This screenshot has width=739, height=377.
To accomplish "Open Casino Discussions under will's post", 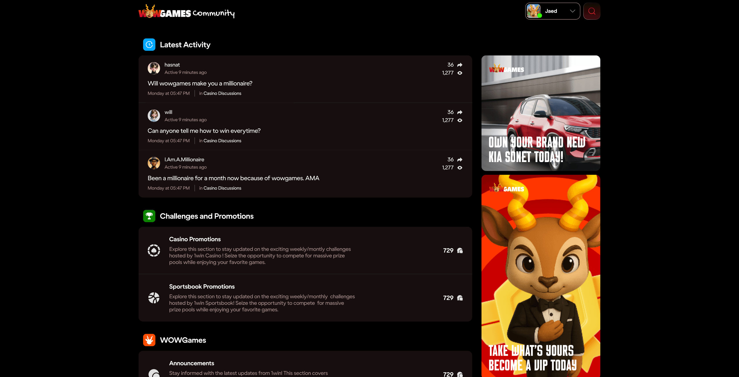I will [x=222, y=141].
